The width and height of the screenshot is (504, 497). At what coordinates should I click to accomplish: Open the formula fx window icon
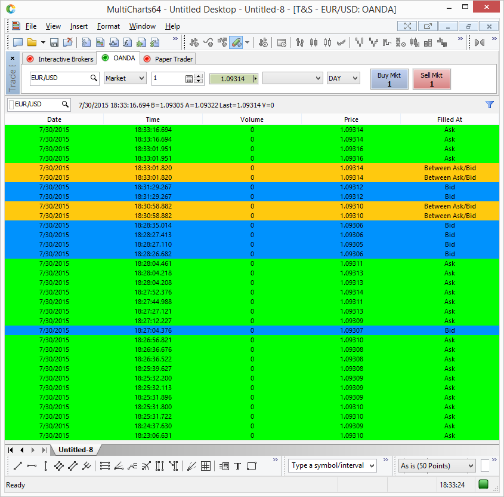(128, 42)
